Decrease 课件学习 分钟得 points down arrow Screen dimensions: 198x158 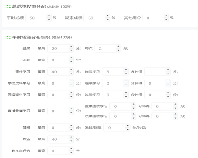(168, 73)
